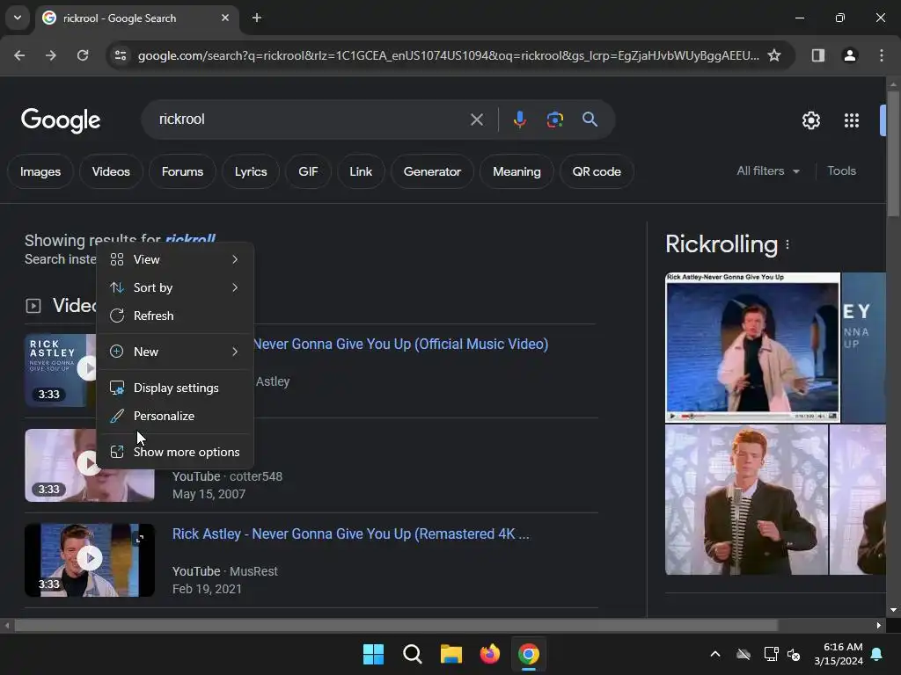Viewport: 901px width, 675px height.
Task: Open site information icon in address bar
Action: (121, 55)
